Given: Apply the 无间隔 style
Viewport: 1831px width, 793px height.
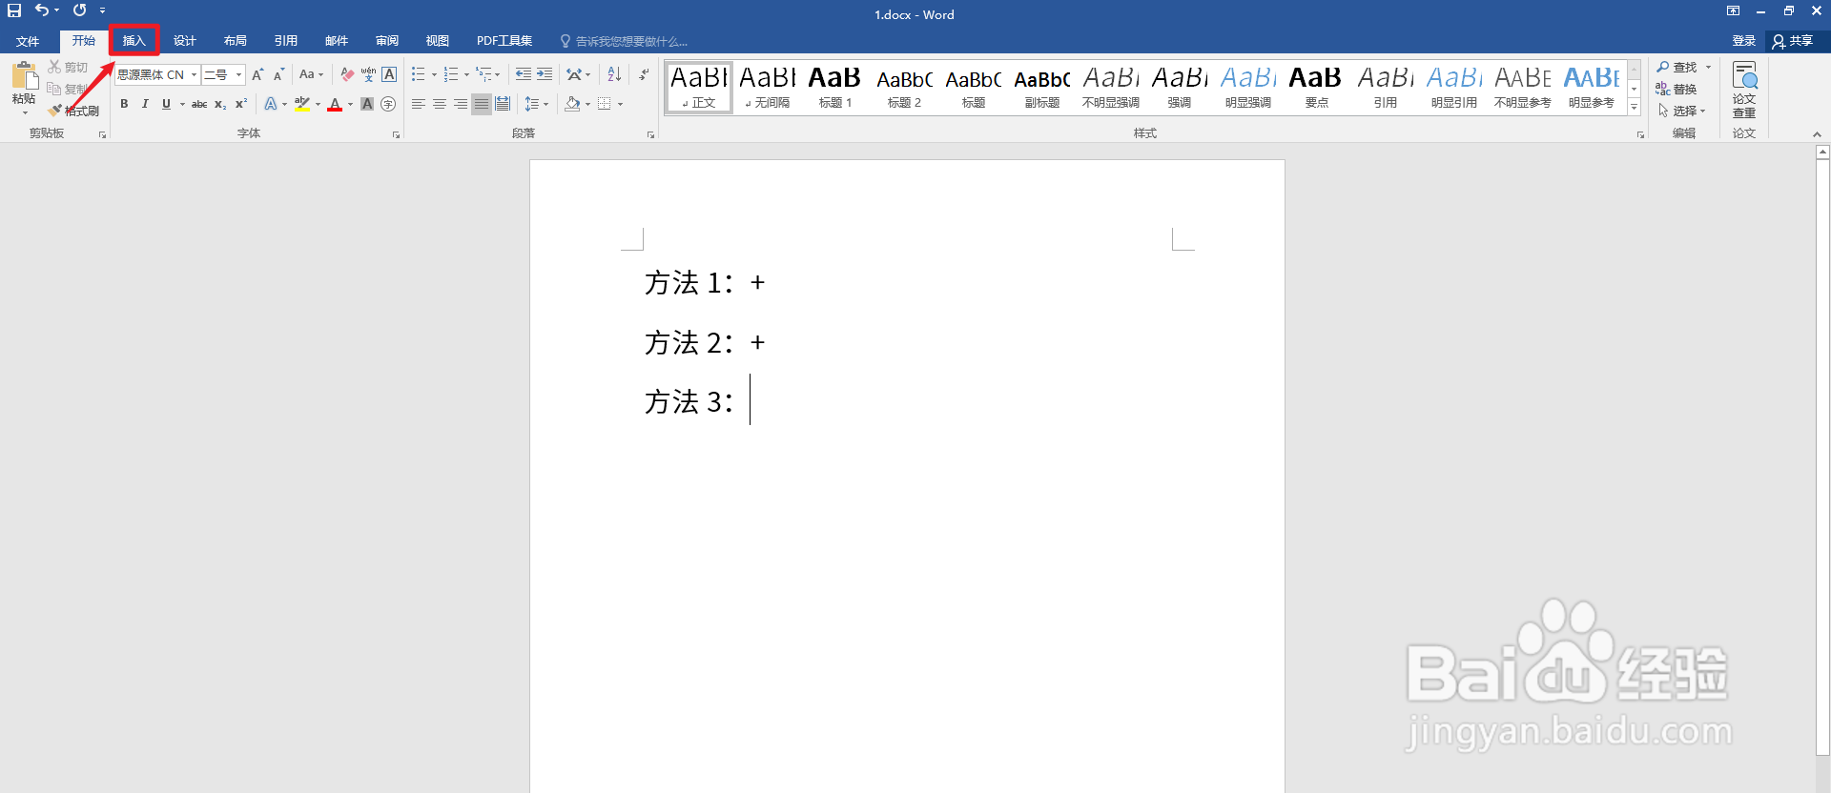Looking at the screenshot, I should (x=767, y=87).
